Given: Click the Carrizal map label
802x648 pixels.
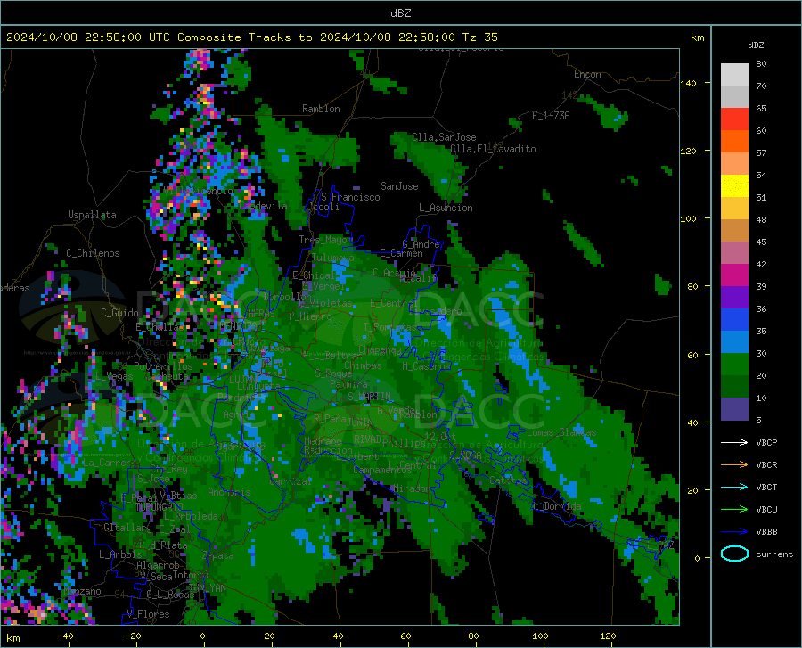Looking at the screenshot, I should (x=291, y=481).
